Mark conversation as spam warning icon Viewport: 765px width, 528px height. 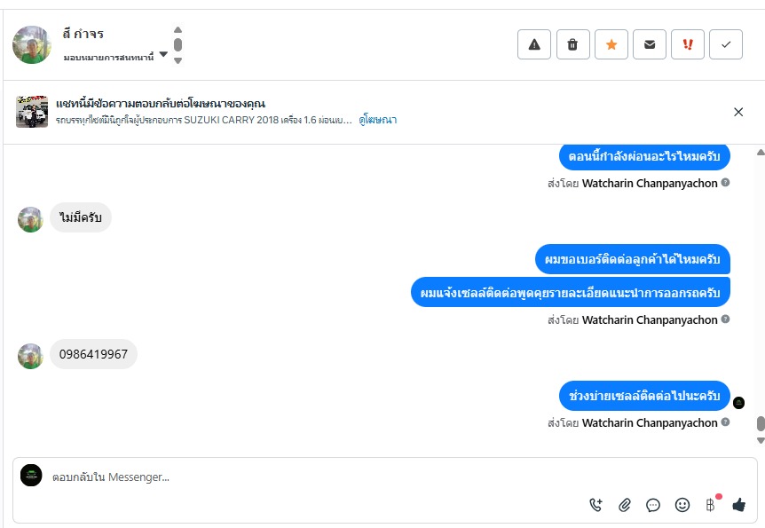[x=534, y=44]
